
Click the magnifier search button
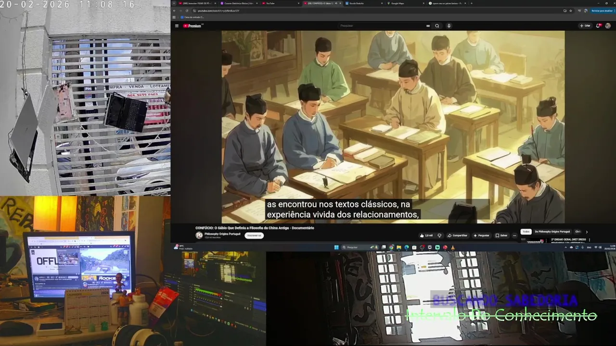[x=437, y=26]
